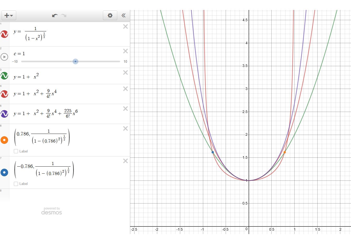Viewport: 351px width, 238px height.
Task: Enable Label checkbox for the -0.786 point
Action: [x=16, y=184]
